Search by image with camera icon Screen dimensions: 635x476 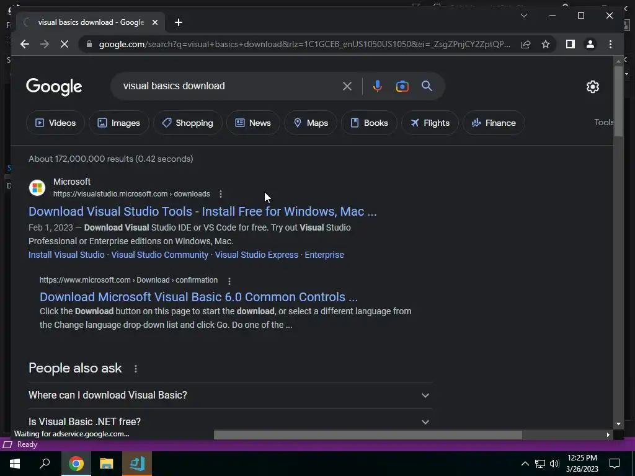402,86
